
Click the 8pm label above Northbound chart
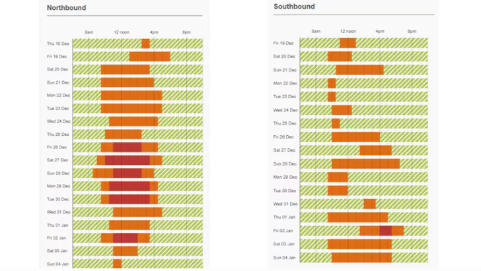186,32
